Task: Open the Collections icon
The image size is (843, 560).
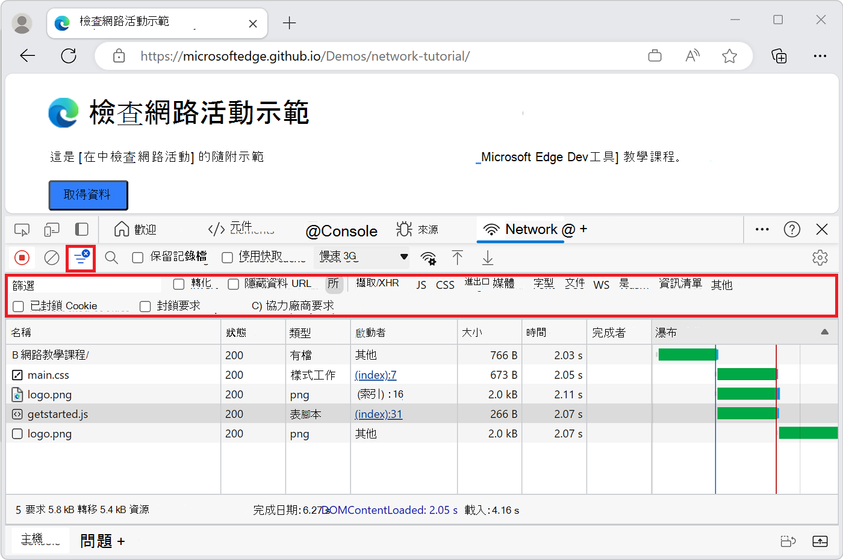Action: click(x=779, y=56)
